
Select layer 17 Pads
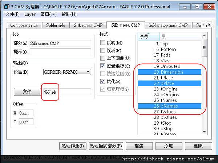[x=170, y=55]
